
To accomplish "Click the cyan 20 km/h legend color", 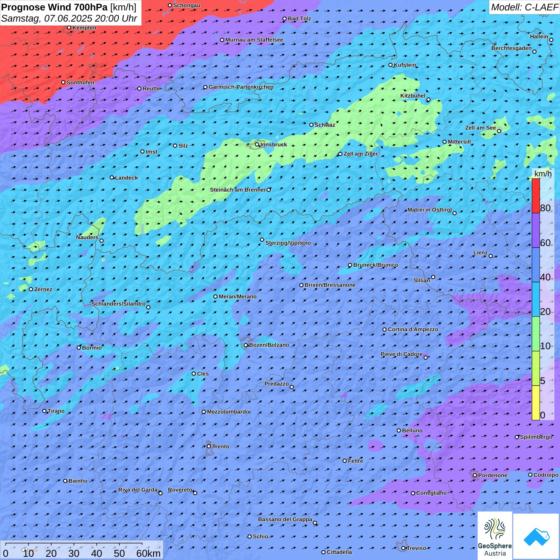I will (536, 300).
